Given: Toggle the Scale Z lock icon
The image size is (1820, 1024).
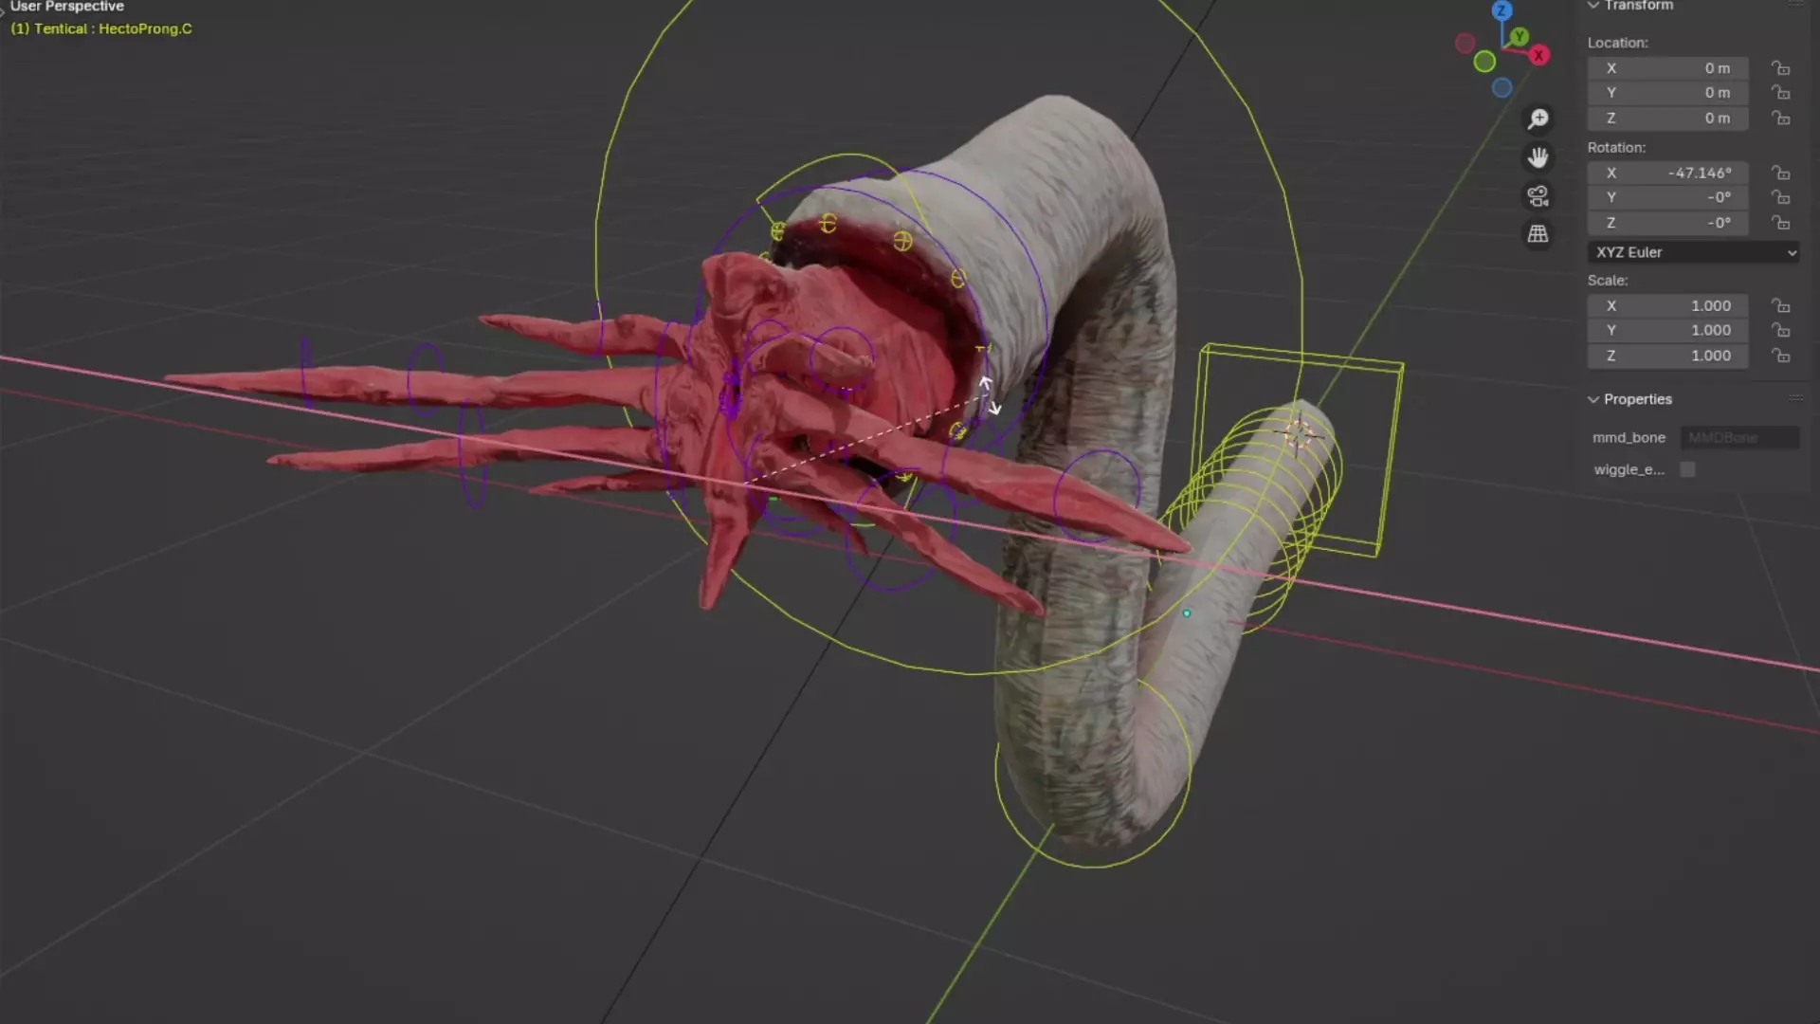Looking at the screenshot, I should (1781, 356).
